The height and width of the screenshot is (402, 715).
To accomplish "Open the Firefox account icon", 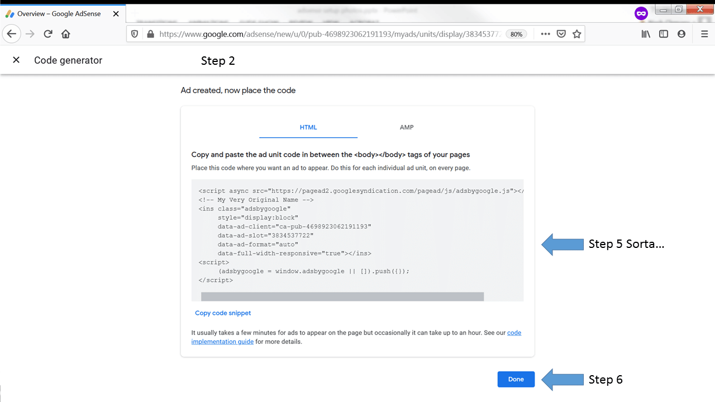I will pos(681,34).
